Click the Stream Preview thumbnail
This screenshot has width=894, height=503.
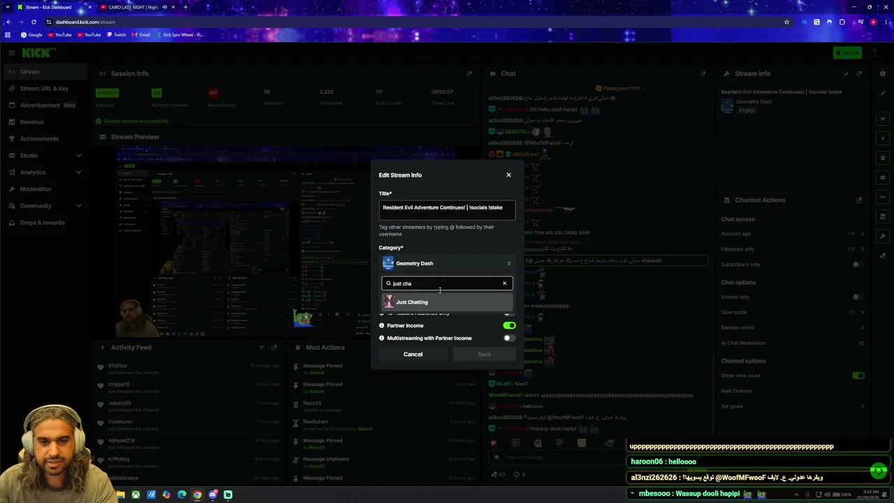point(286,243)
